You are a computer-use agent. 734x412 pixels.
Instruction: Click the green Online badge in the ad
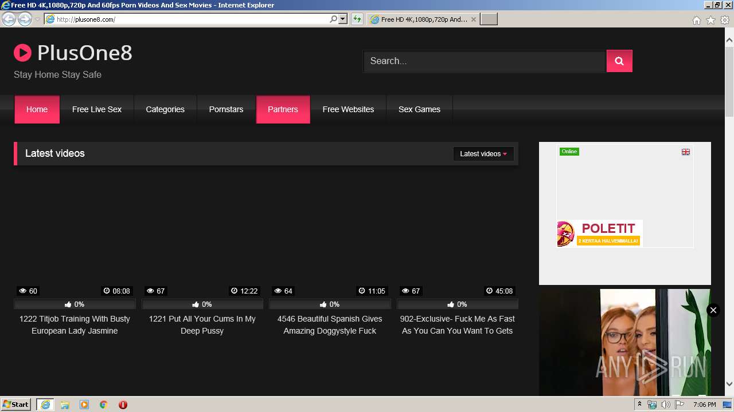569,152
